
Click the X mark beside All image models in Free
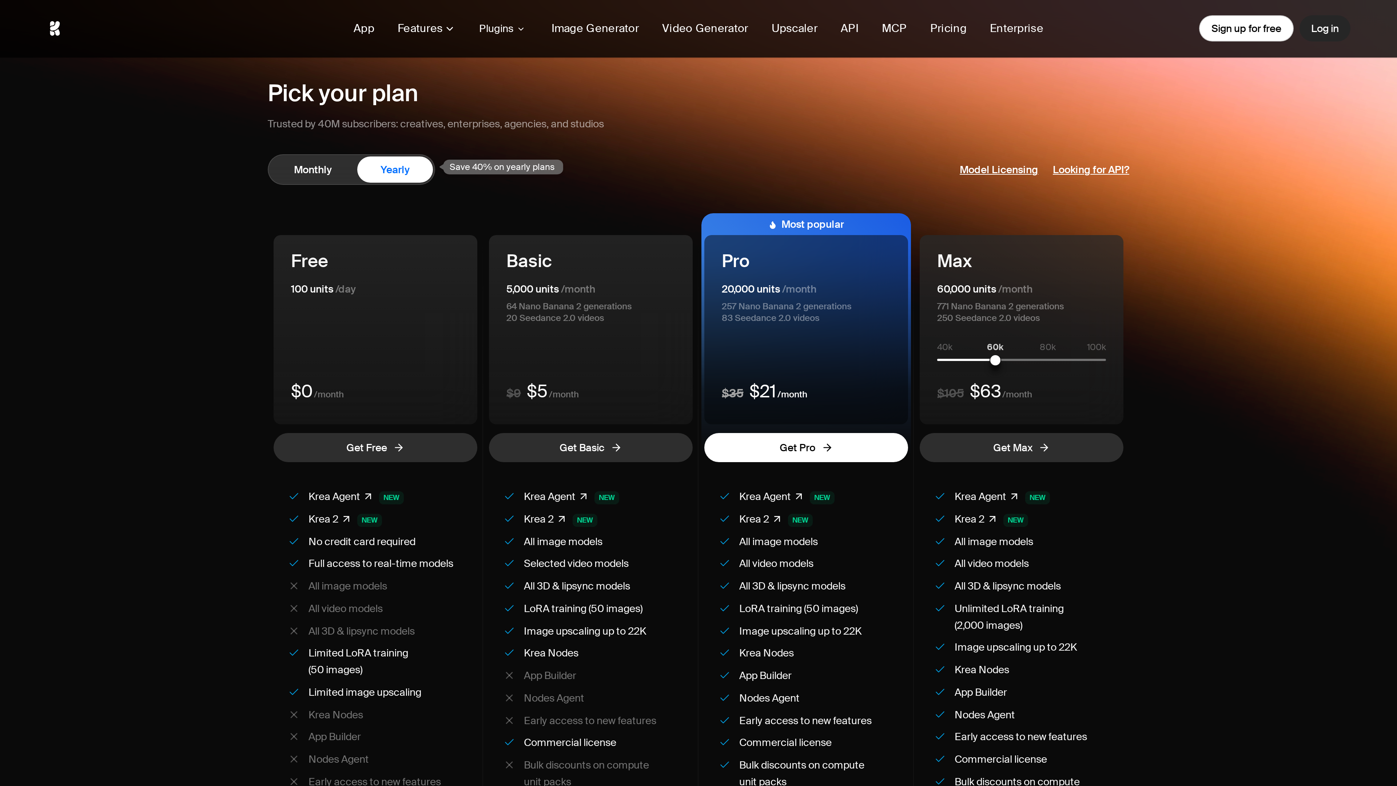[x=294, y=586]
